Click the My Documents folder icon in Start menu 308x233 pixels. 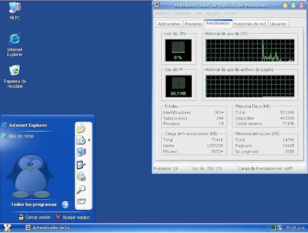pyautogui.click(x=81, y=128)
